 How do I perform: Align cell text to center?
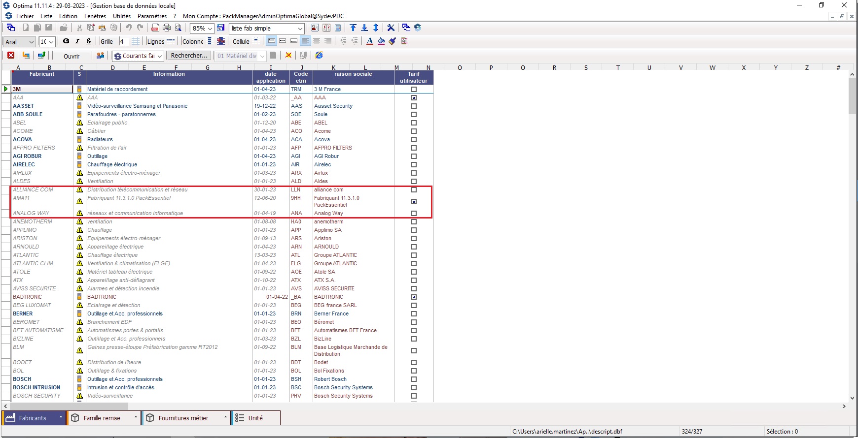point(317,41)
